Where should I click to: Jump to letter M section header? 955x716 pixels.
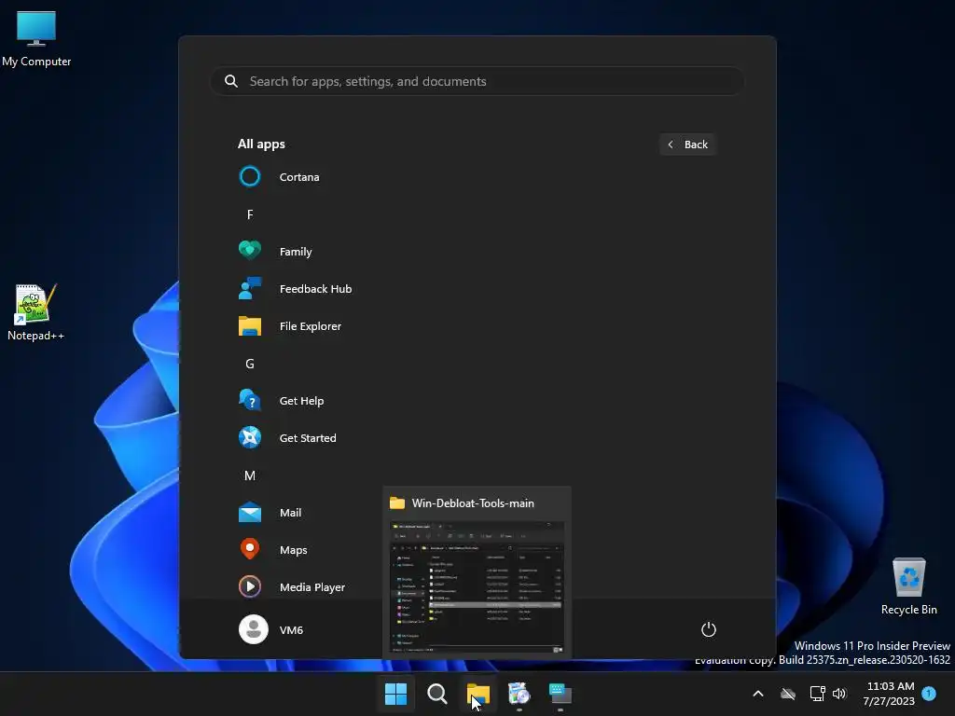pyautogui.click(x=250, y=475)
